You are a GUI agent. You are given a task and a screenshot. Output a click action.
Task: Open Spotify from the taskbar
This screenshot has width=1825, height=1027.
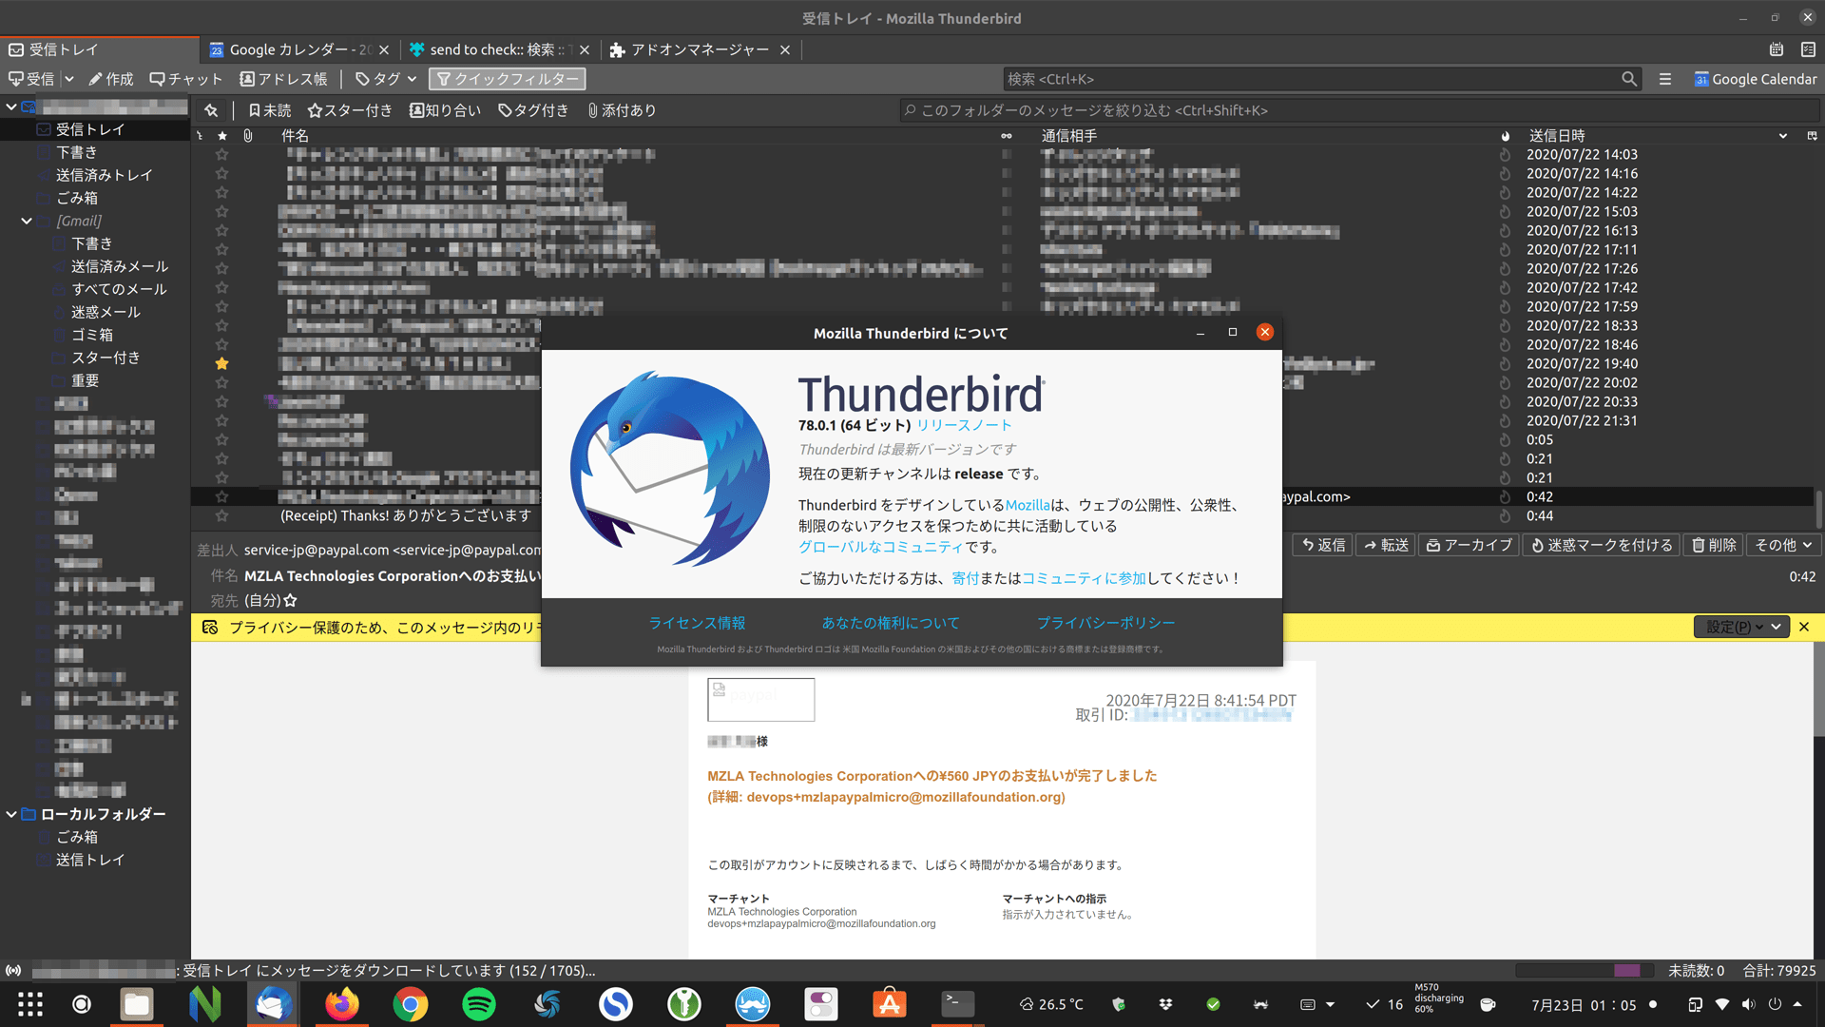point(479,1004)
